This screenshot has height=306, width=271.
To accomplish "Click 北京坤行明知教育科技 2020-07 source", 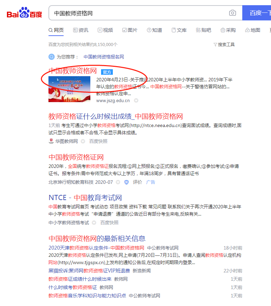I will [81, 182].
